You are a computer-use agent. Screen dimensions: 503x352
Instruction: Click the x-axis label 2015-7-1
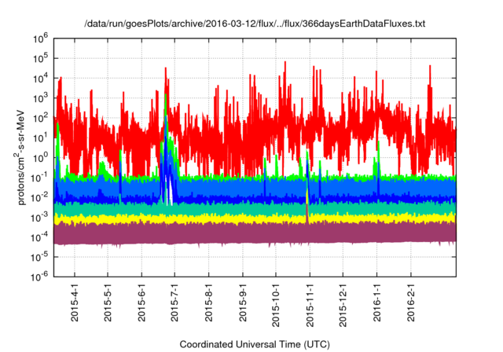(174, 302)
